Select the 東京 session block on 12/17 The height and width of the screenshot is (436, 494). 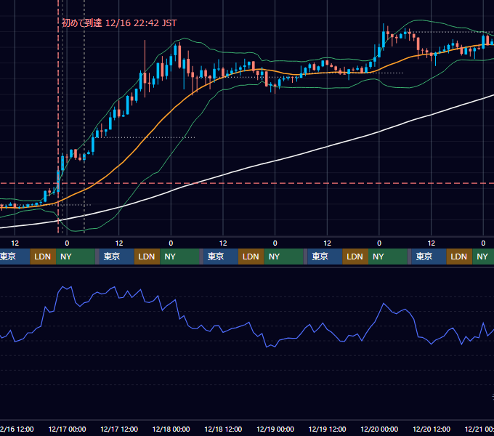116,257
